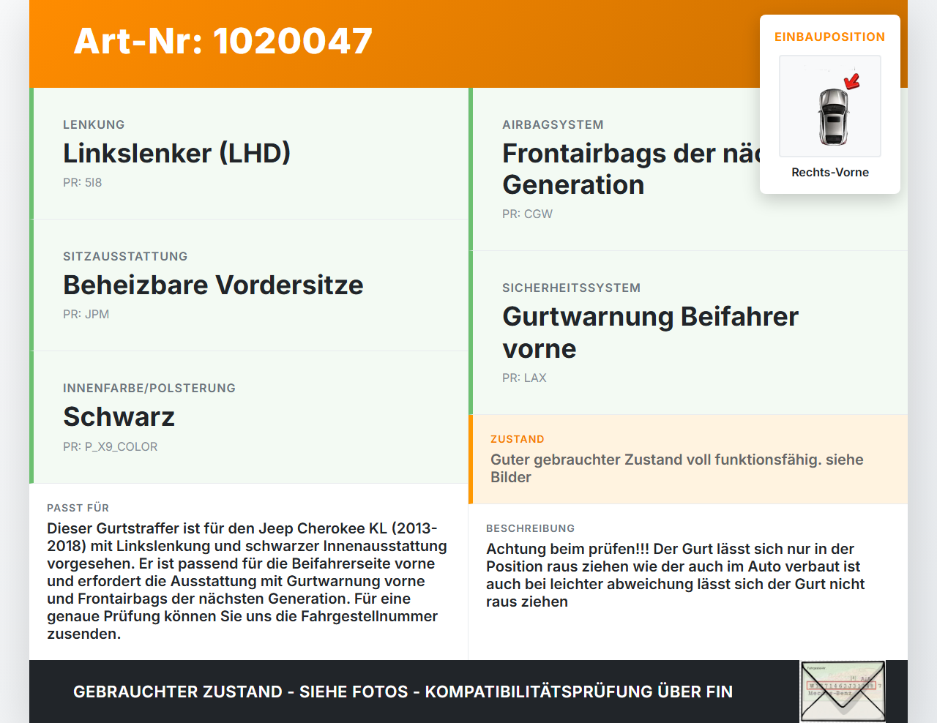Select the Schwarz interior color card

tap(249, 417)
